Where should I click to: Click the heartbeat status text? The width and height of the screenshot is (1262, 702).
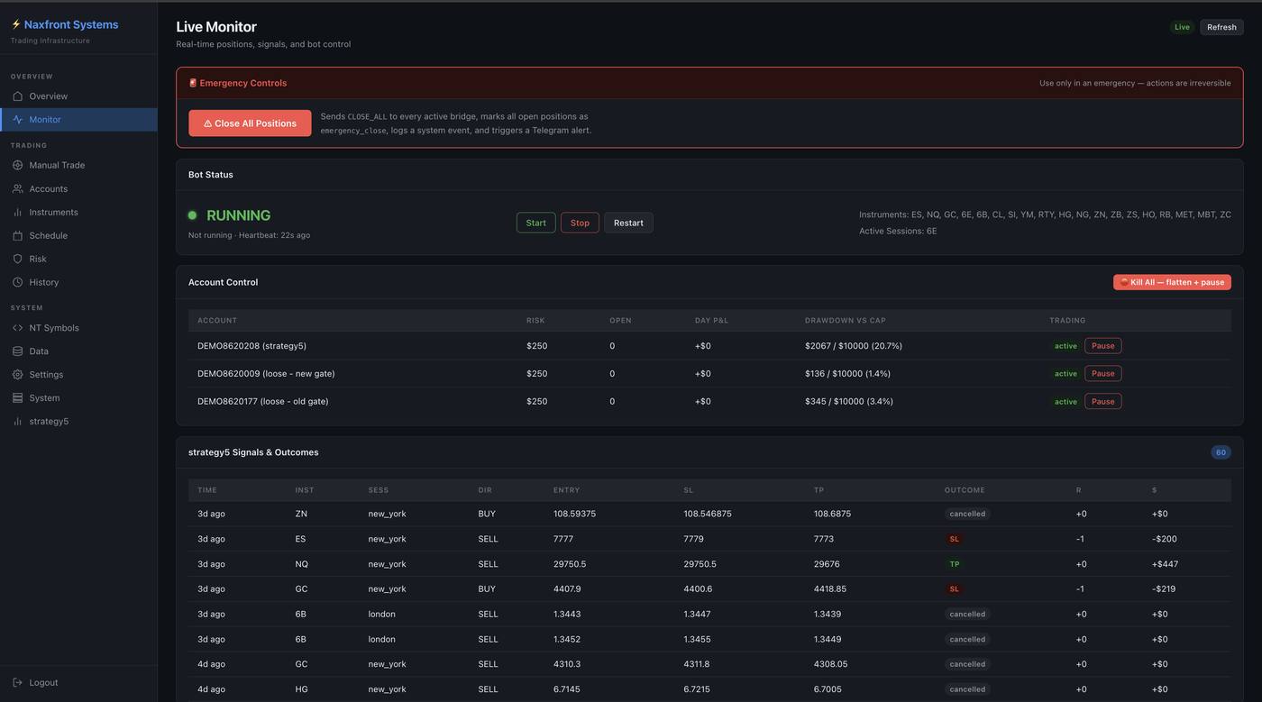pyautogui.click(x=249, y=235)
